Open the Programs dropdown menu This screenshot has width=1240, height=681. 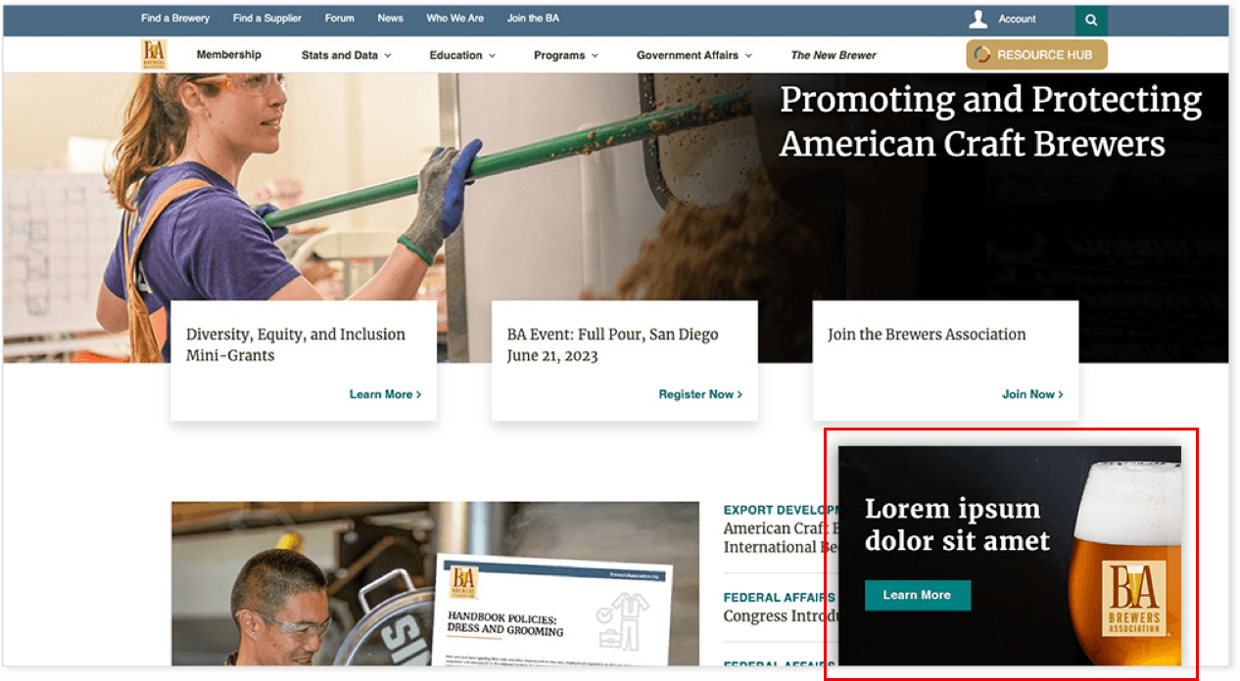[565, 56]
